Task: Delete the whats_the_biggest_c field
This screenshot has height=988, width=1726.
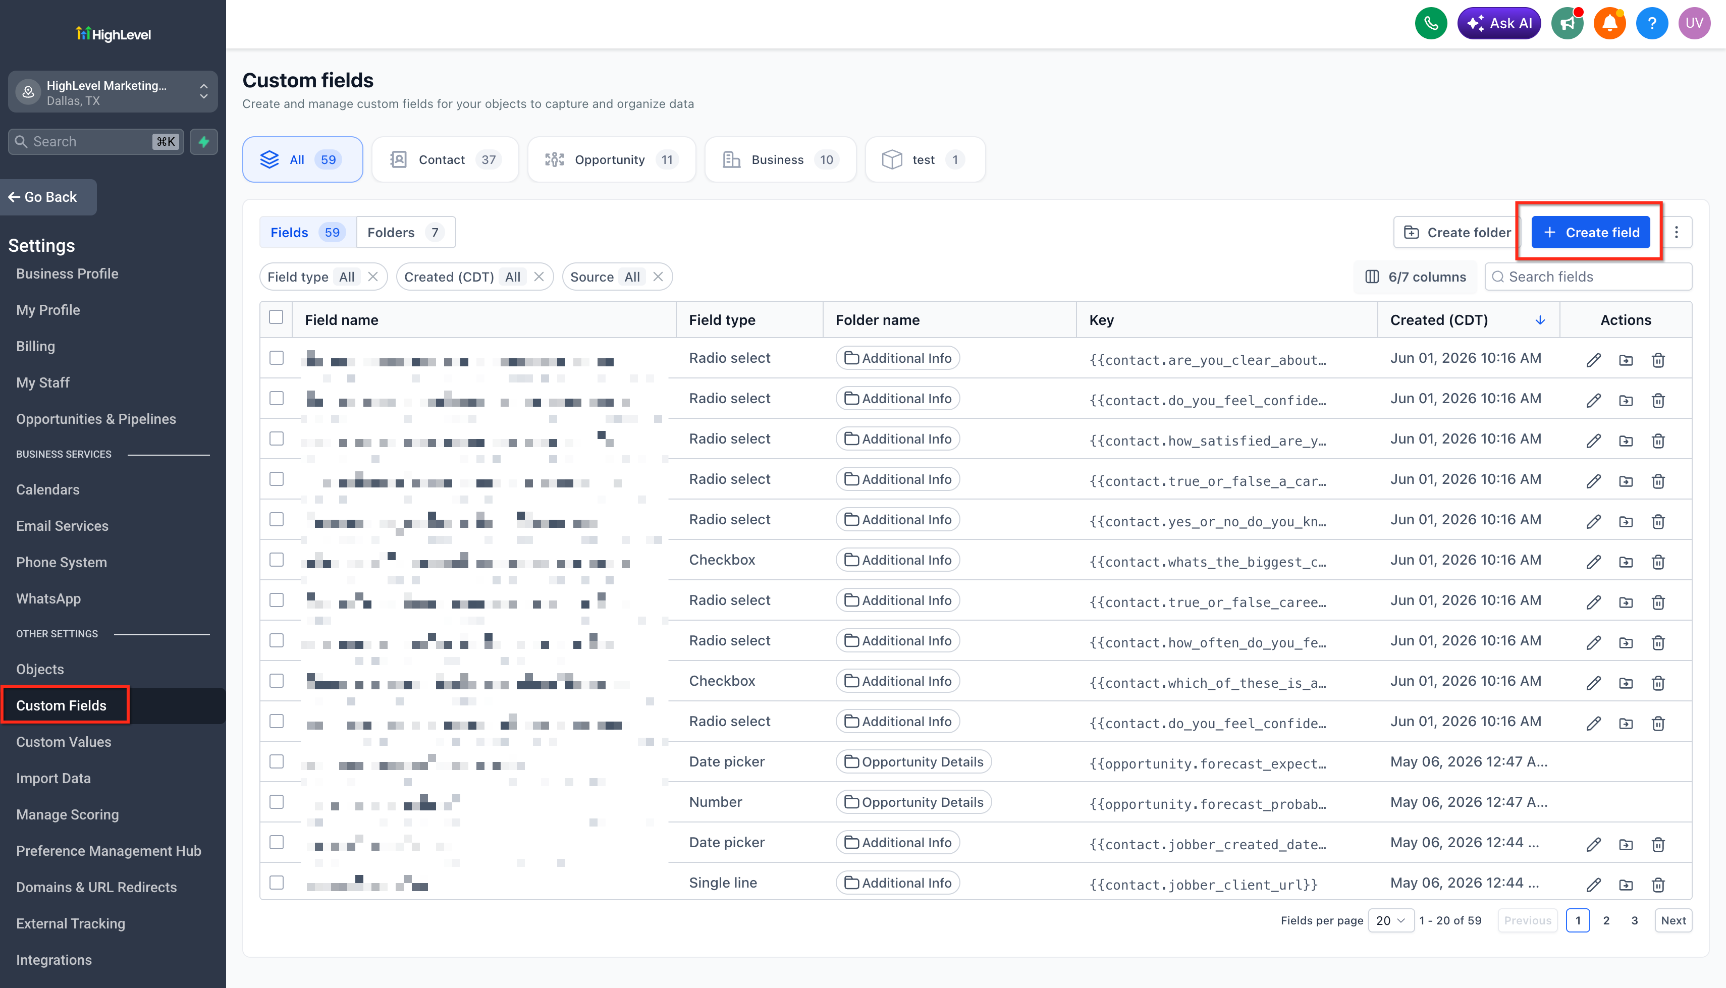Action: (x=1658, y=562)
